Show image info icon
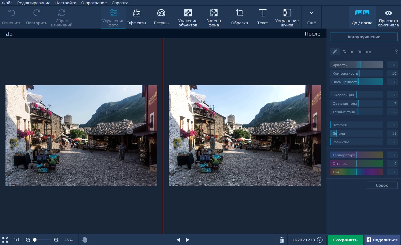Image resolution: width=401 pixels, height=245 pixels. point(320,240)
